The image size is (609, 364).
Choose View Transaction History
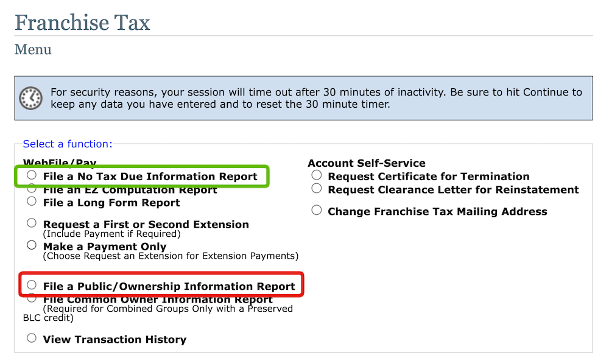(x=31, y=339)
